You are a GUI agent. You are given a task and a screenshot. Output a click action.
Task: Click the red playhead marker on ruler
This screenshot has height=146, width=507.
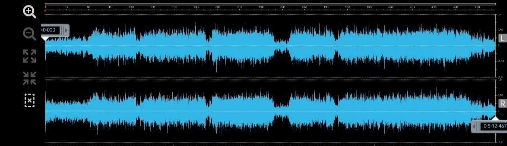pos(45,11)
